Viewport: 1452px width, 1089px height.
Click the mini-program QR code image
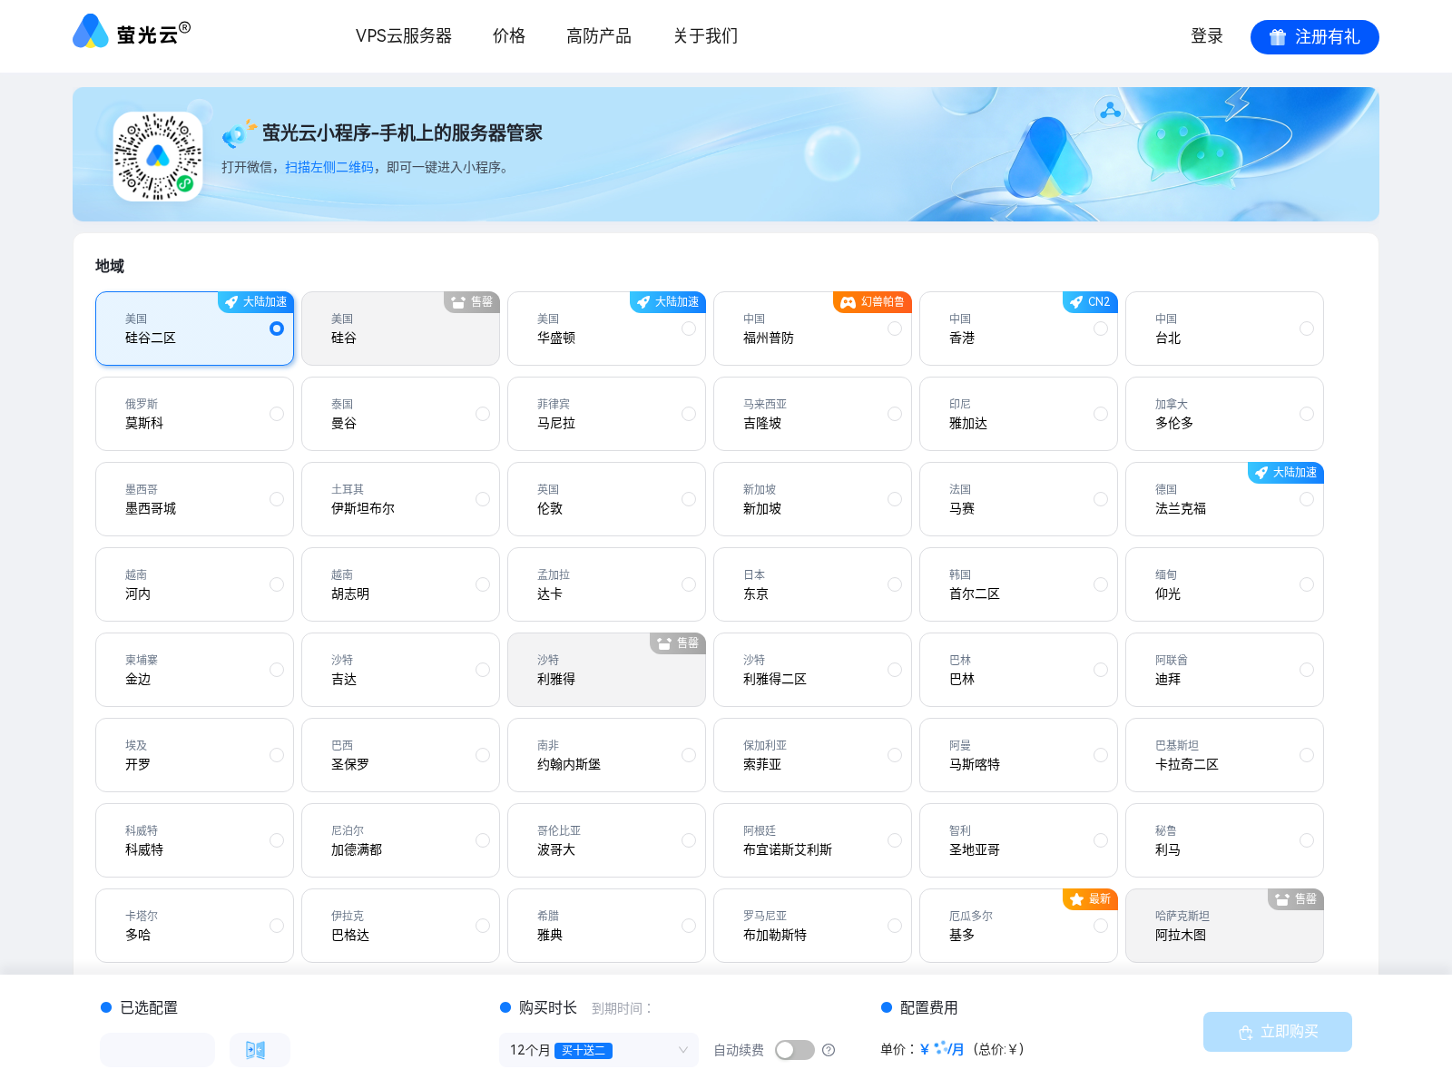point(157,154)
